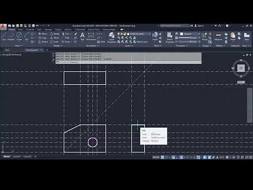The image size is (253, 190).
Task: Add a new drawing tab with plus
Action: point(47,50)
